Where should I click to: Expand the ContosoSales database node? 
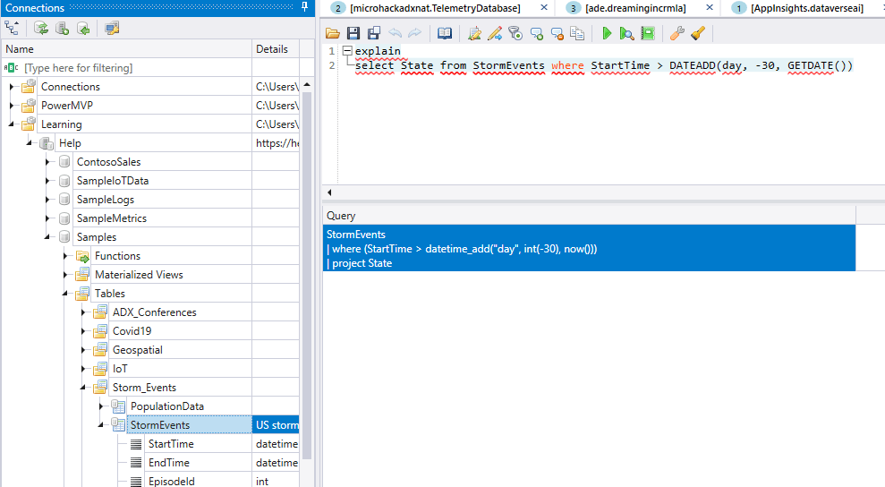(47, 162)
